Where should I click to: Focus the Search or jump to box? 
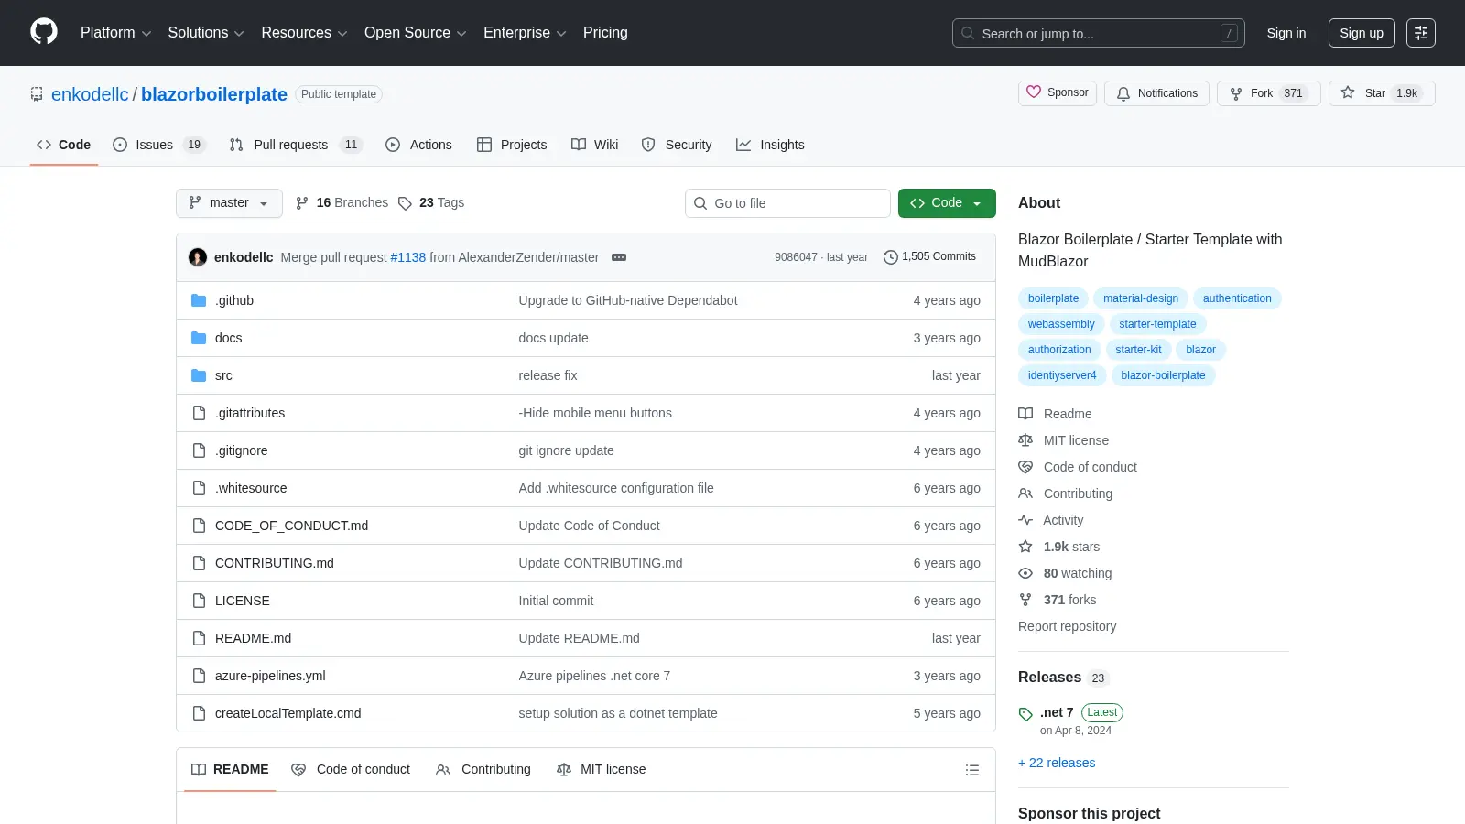[x=1099, y=33]
